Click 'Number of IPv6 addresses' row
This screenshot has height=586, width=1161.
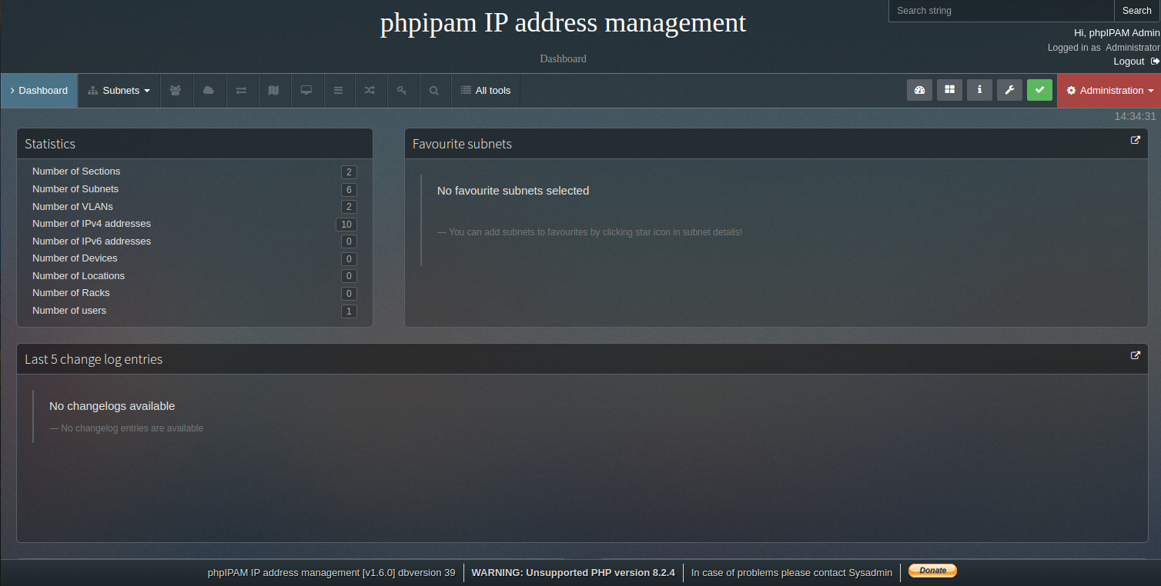click(x=194, y=241)
